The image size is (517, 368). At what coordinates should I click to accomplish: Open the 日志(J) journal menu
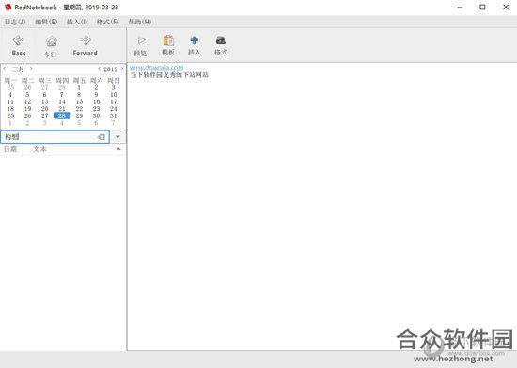point(15,22)
